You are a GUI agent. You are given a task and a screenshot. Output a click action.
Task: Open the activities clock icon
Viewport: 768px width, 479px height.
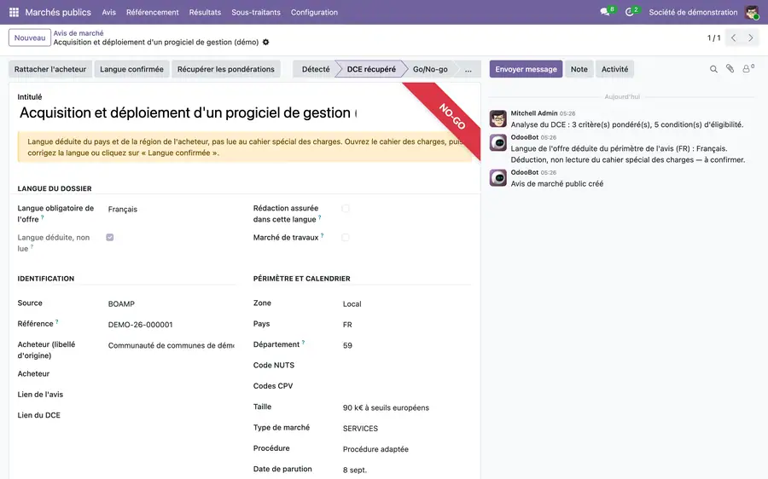[630, 12]
